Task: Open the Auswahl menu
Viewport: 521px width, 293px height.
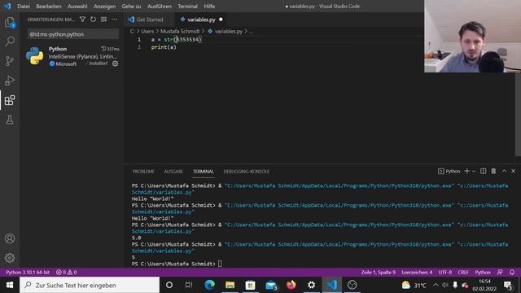Action: tap(77, 7)
